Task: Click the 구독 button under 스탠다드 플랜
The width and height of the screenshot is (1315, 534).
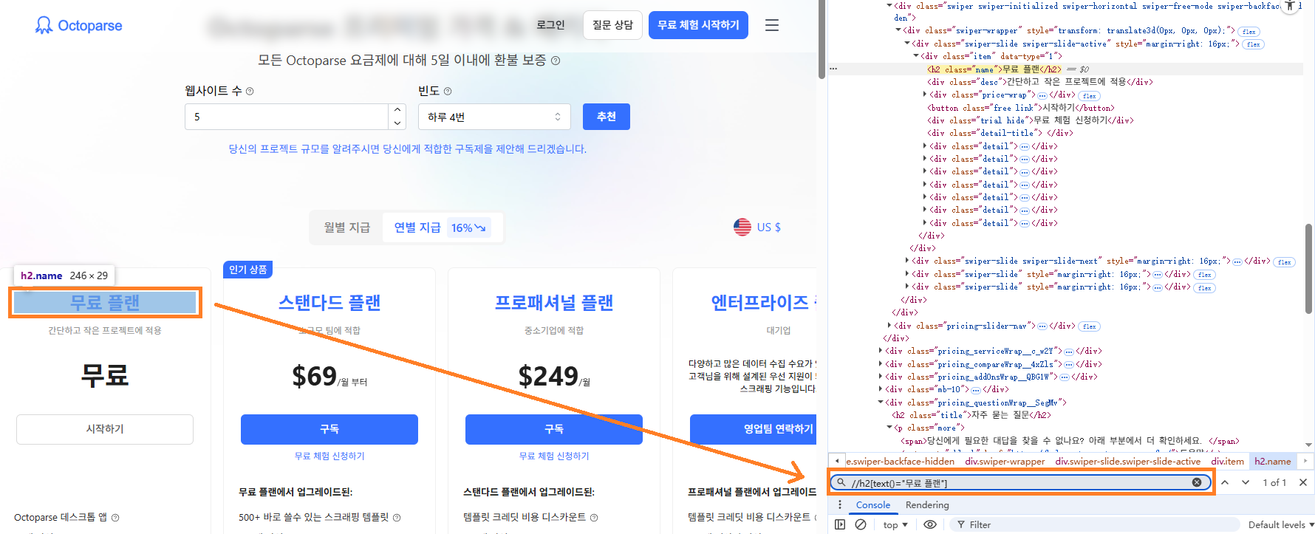Action: tap(329, 429)
